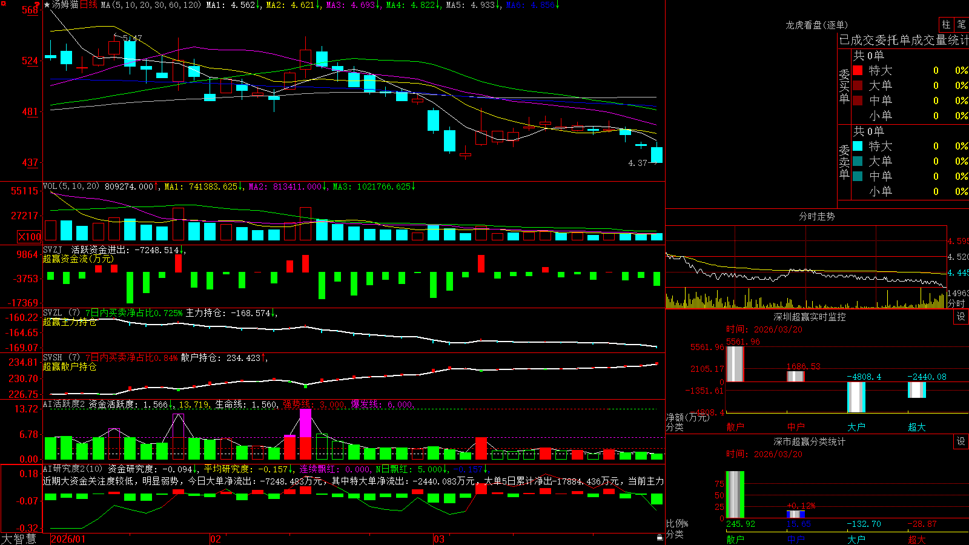This screenshot has width=969, height=545.
Task: Open 设 settings for 深圳超赢实时监控
Action: [x=961, y=317]
